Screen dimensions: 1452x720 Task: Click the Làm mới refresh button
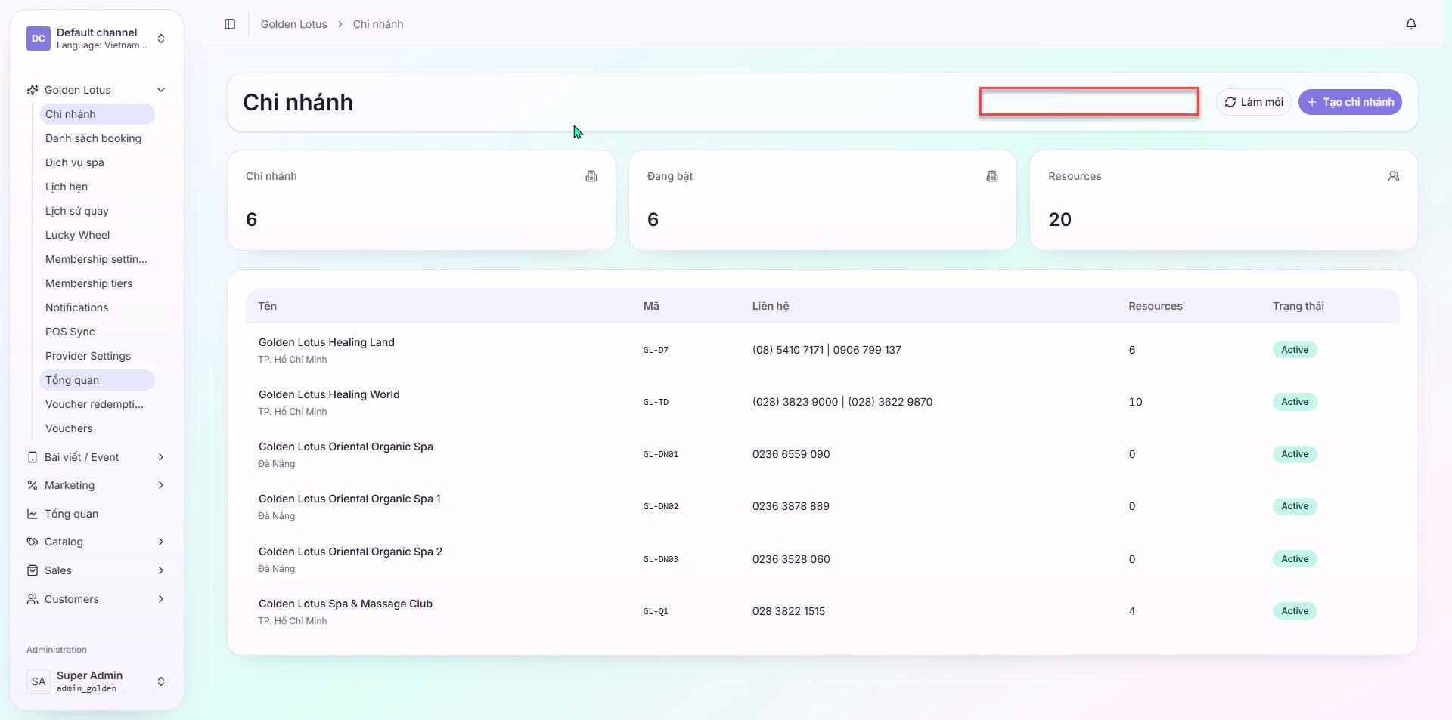(1254, 102)
